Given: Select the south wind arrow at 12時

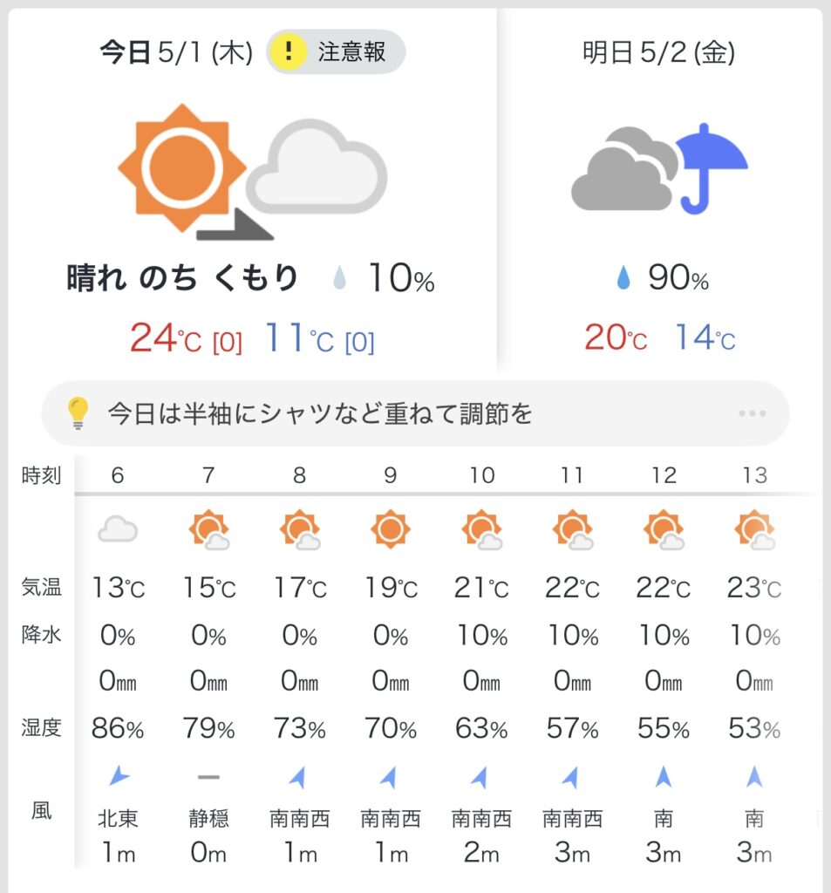Looking at the screenshot, I should (663, 777).
